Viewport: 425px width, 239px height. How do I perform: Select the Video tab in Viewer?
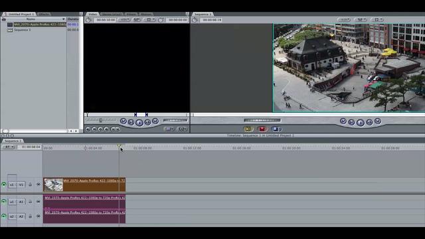[x=93, y=14]
